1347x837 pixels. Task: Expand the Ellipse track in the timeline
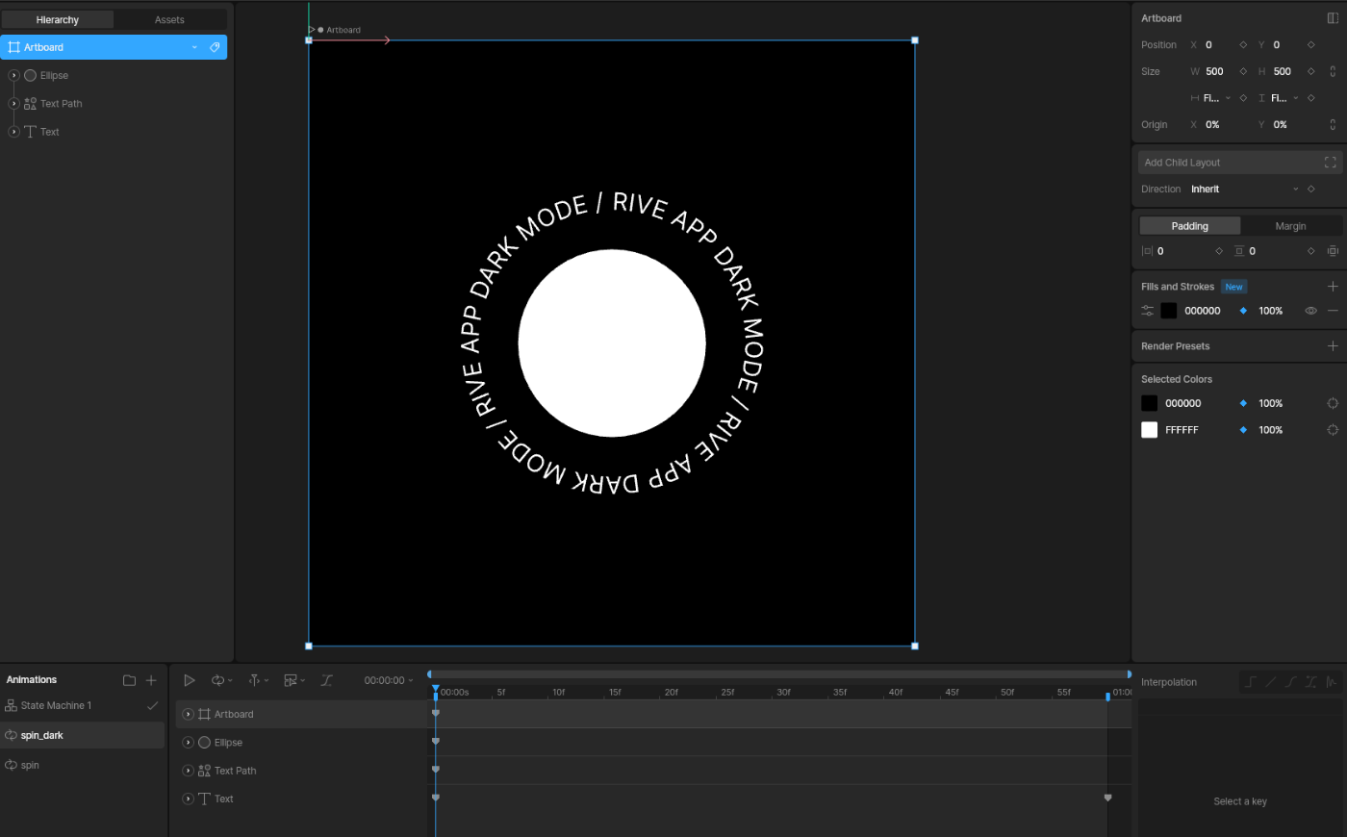[188, 743]
